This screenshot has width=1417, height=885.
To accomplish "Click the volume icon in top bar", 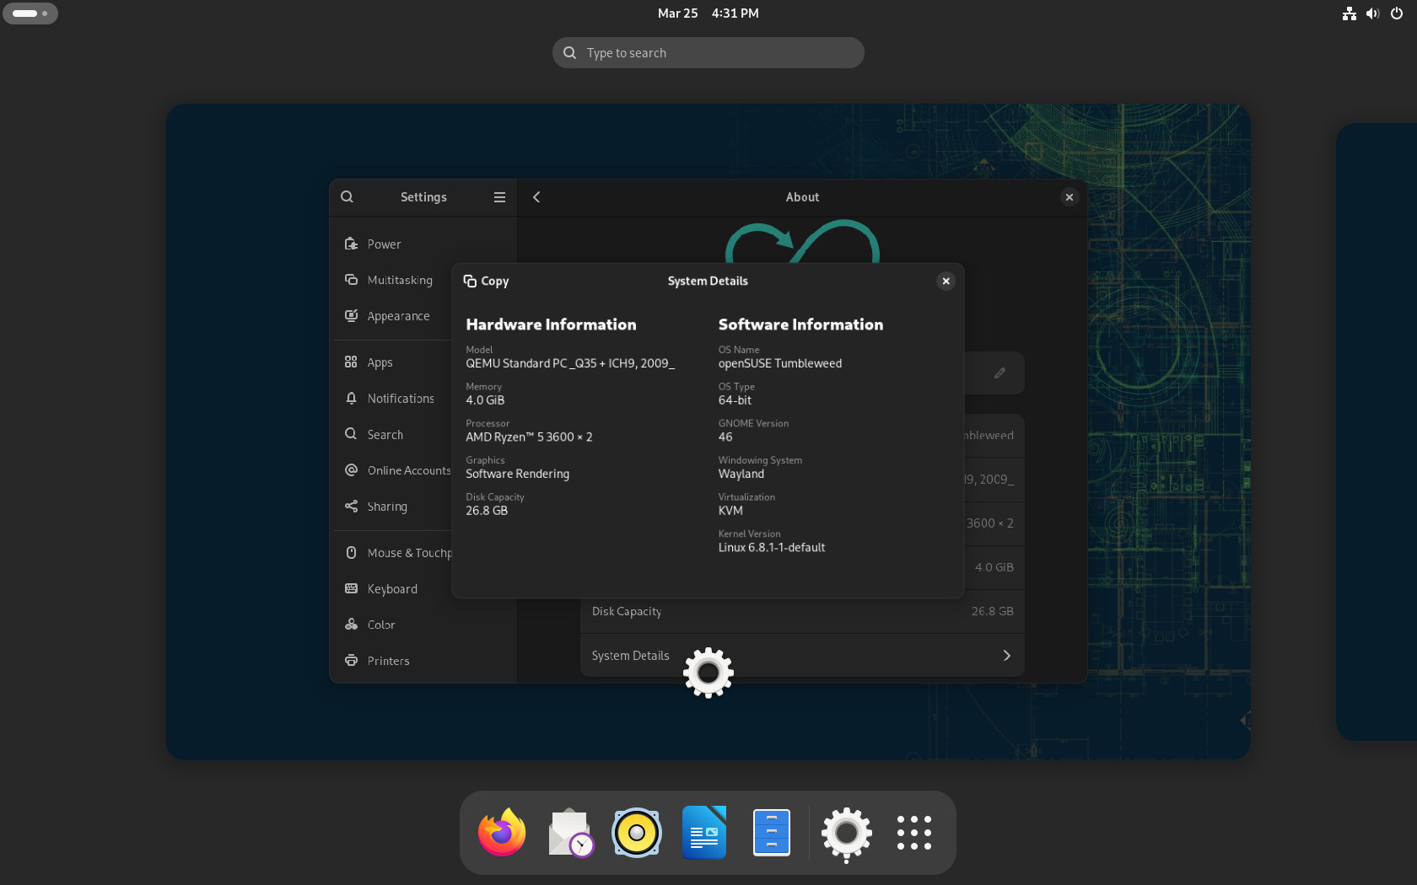I will (x=1373, y=13).
